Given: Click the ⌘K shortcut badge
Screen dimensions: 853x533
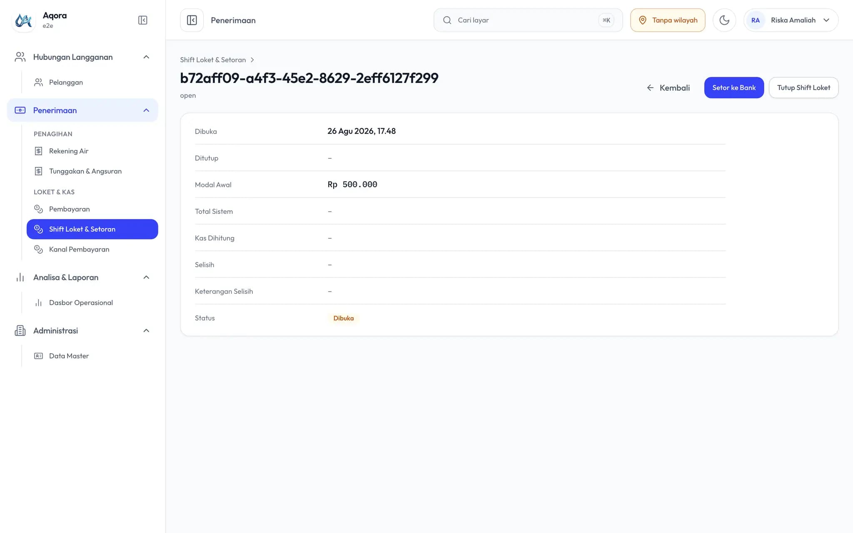Looking at the screenshot, I should click(x=606, y=20).
